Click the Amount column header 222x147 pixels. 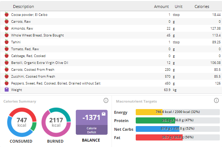pyautogui.click(x=161, y=7)
